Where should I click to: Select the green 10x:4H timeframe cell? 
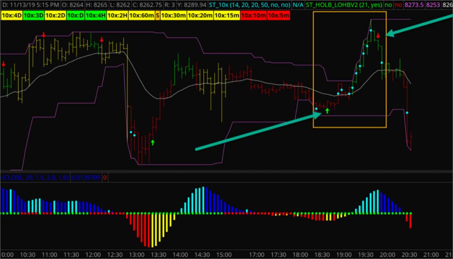pyautogui.click(x=95, y=15)
